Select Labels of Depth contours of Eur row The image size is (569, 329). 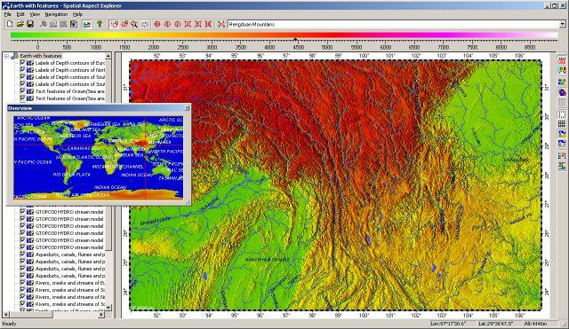(x=69, y=63)
